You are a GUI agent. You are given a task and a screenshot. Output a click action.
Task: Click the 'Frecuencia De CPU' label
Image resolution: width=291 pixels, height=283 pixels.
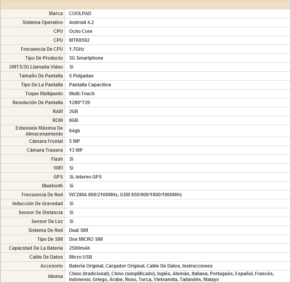[x=42, y=49]
